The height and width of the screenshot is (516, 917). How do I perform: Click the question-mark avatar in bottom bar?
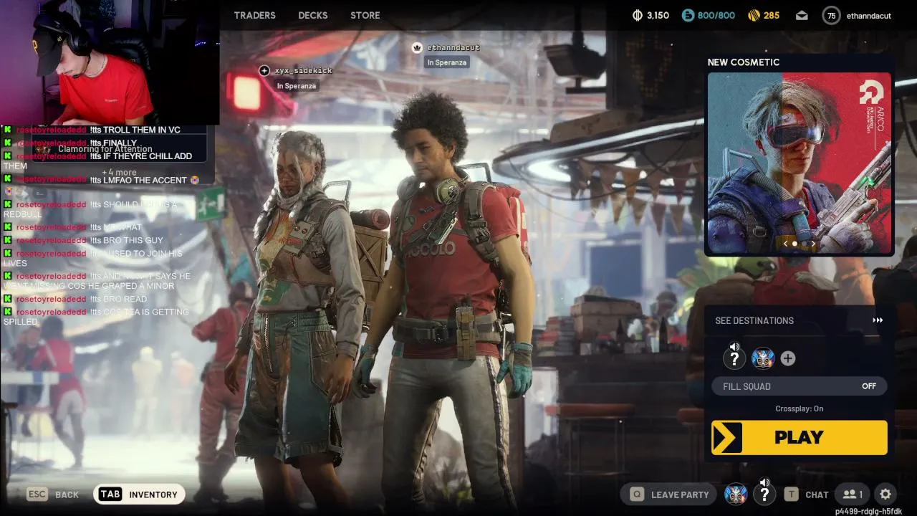764,494
